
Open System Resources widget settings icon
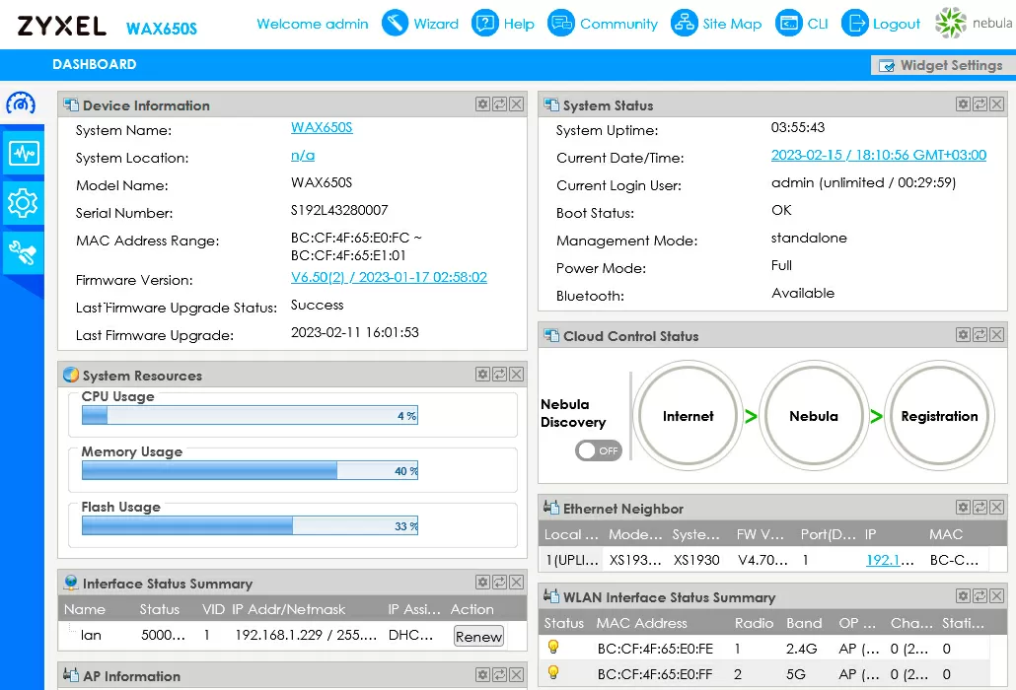482,375
